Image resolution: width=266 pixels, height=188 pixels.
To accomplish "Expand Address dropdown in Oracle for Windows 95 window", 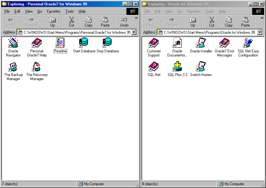I will (260, 32).
